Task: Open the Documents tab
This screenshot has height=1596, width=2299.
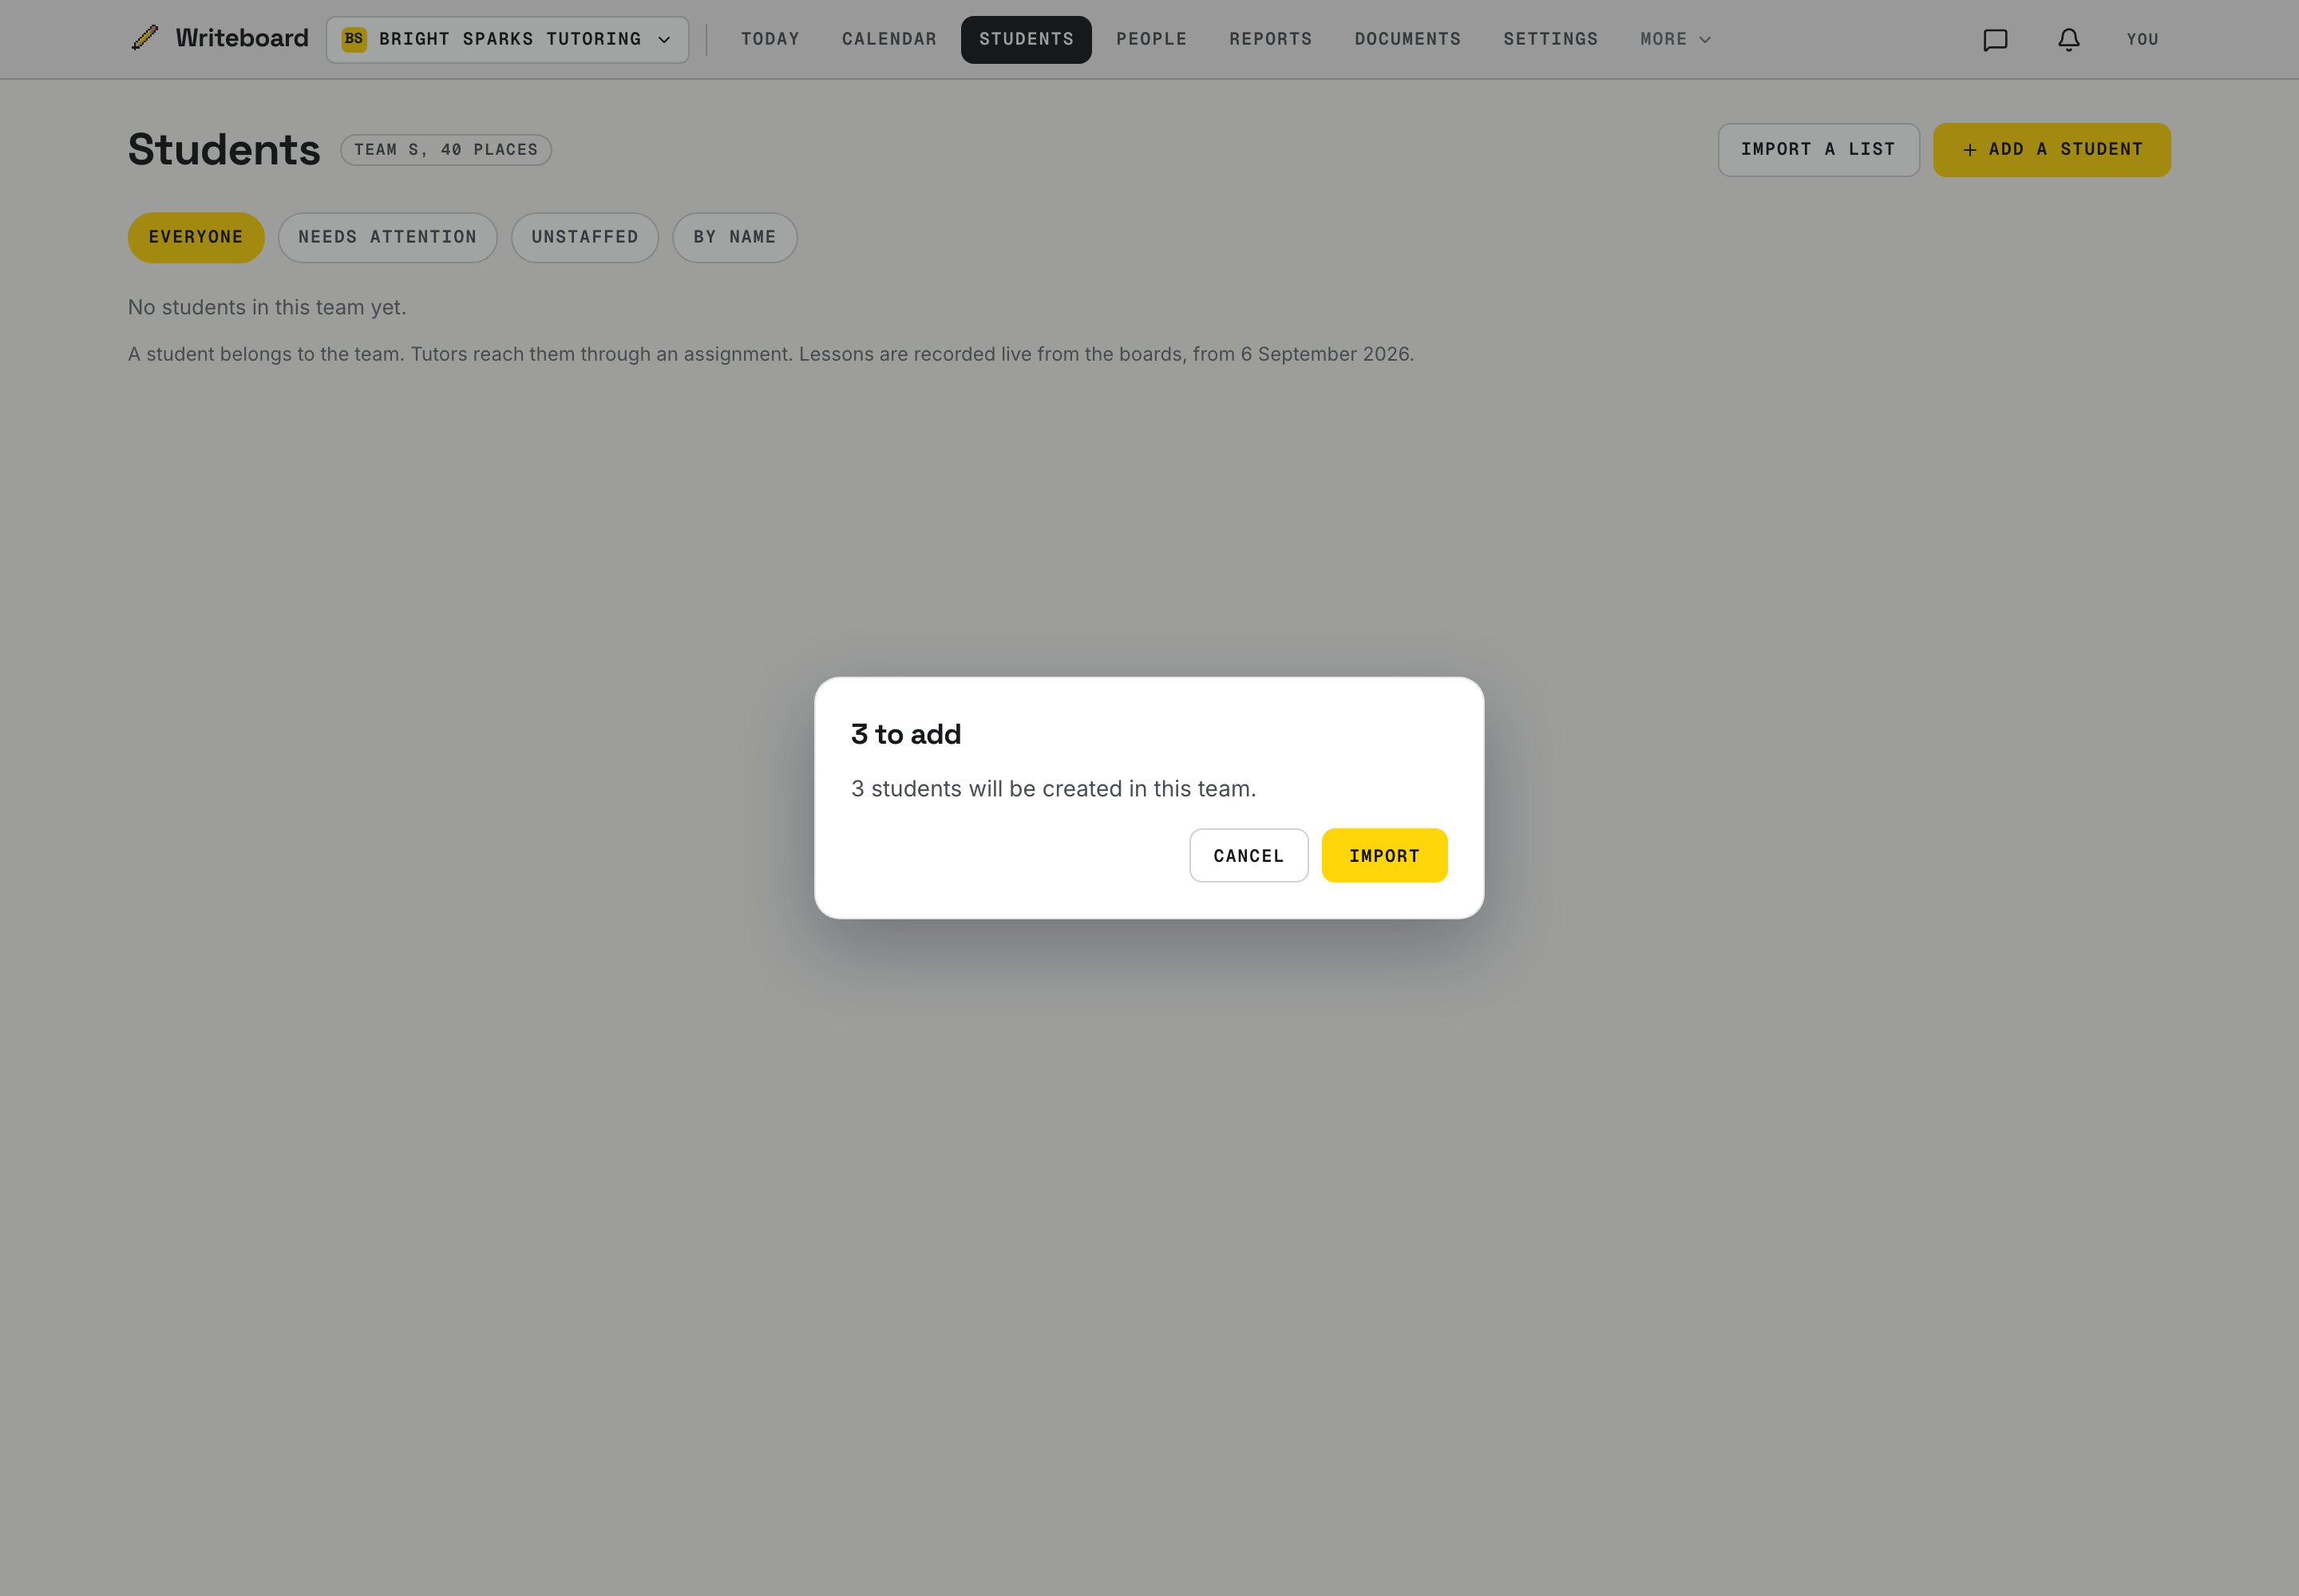Action: click(x=1407, y=39)
